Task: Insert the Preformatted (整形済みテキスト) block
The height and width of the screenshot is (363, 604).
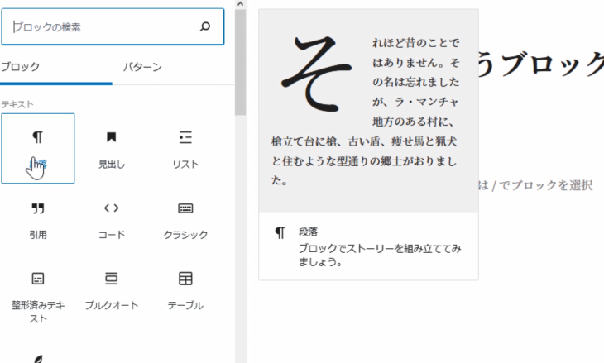Action: coord(38,296)
